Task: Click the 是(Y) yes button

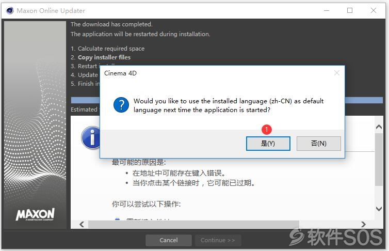Action: [268, 144]
